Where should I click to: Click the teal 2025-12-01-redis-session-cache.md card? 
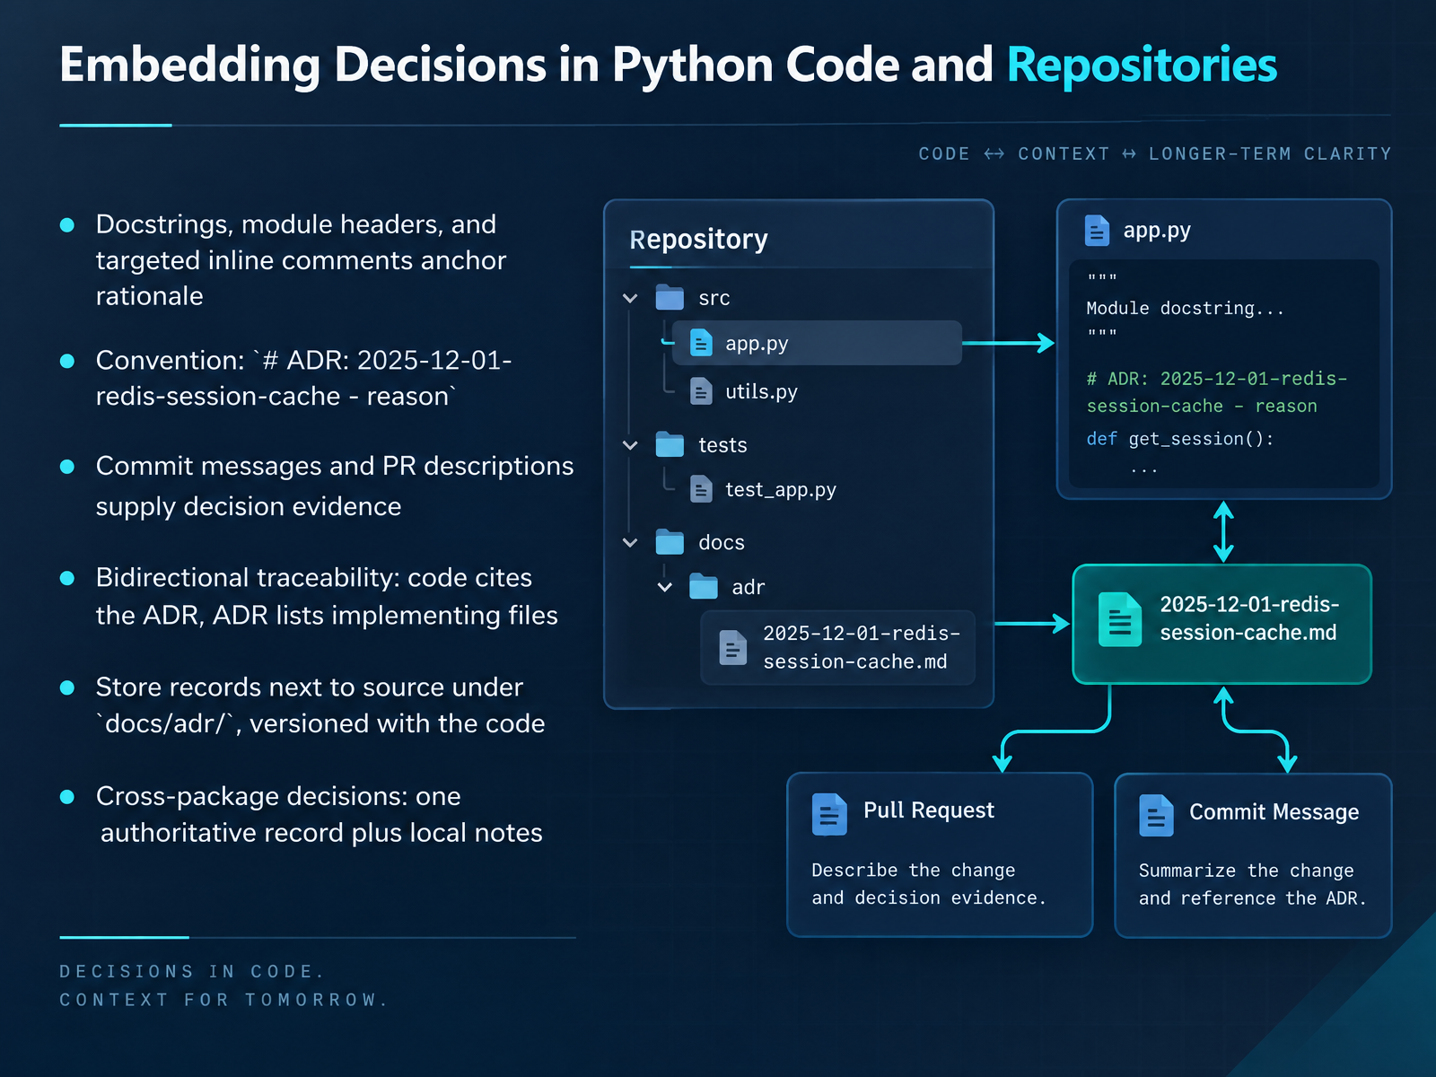[x=1222, y=624]
